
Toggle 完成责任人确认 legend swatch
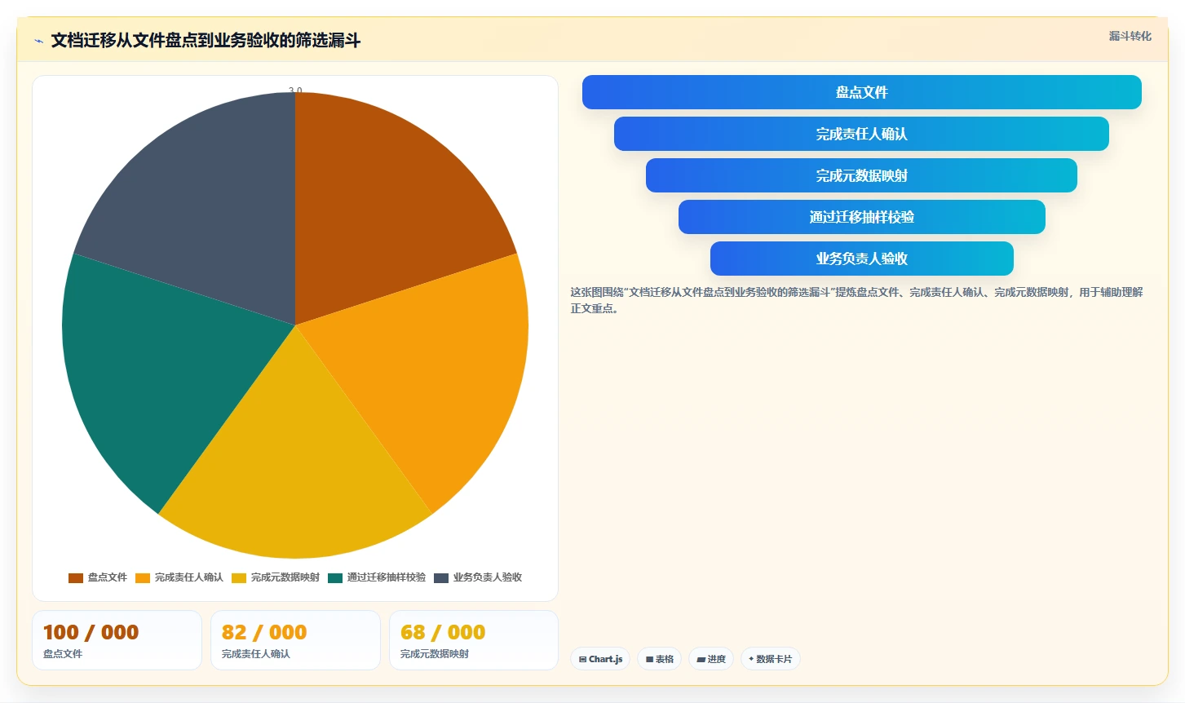(x=143, y=577)
